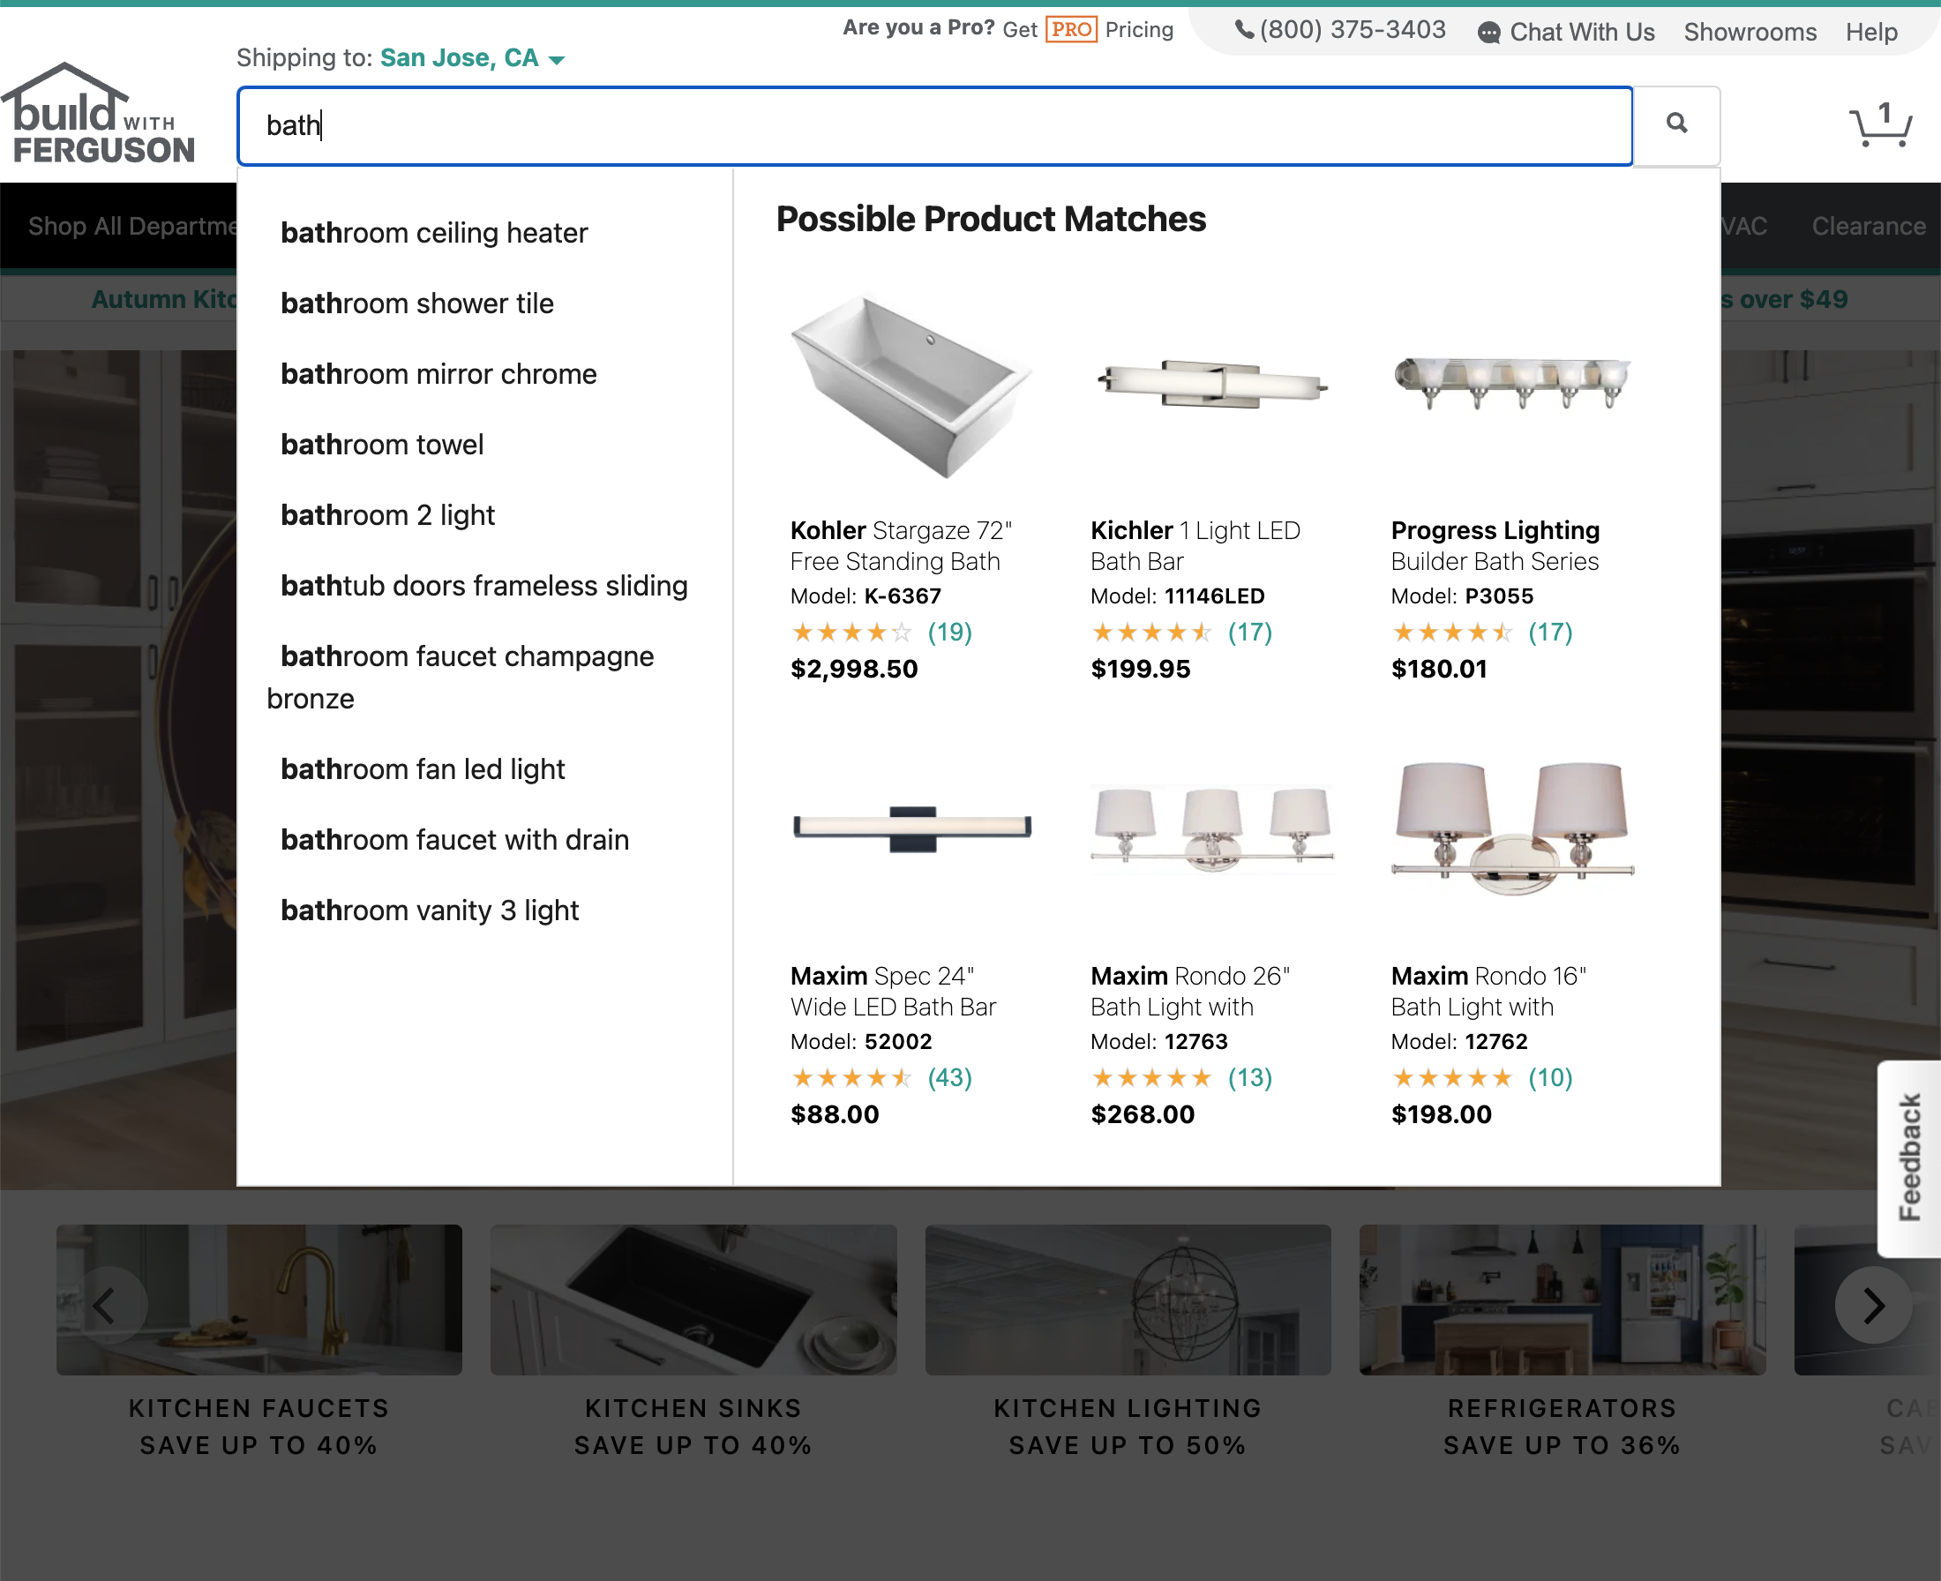Click Kohler Stargaze 72 Free Standing Bath

tap(904, 545)
